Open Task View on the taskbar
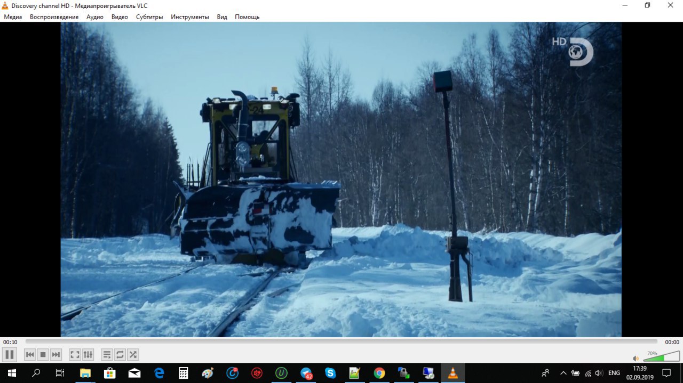 (60, 373)
